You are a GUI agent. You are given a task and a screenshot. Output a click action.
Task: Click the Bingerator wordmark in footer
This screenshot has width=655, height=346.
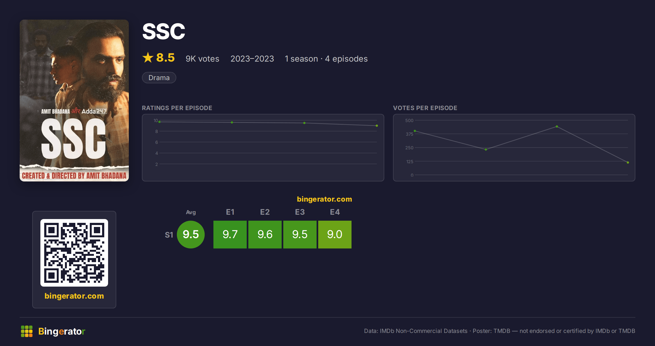(x=62, y=331)
